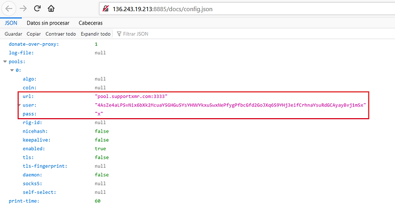The width and height of the screenshot is (395, 206).
Task: Select the socks5 key
Action: 32,184
